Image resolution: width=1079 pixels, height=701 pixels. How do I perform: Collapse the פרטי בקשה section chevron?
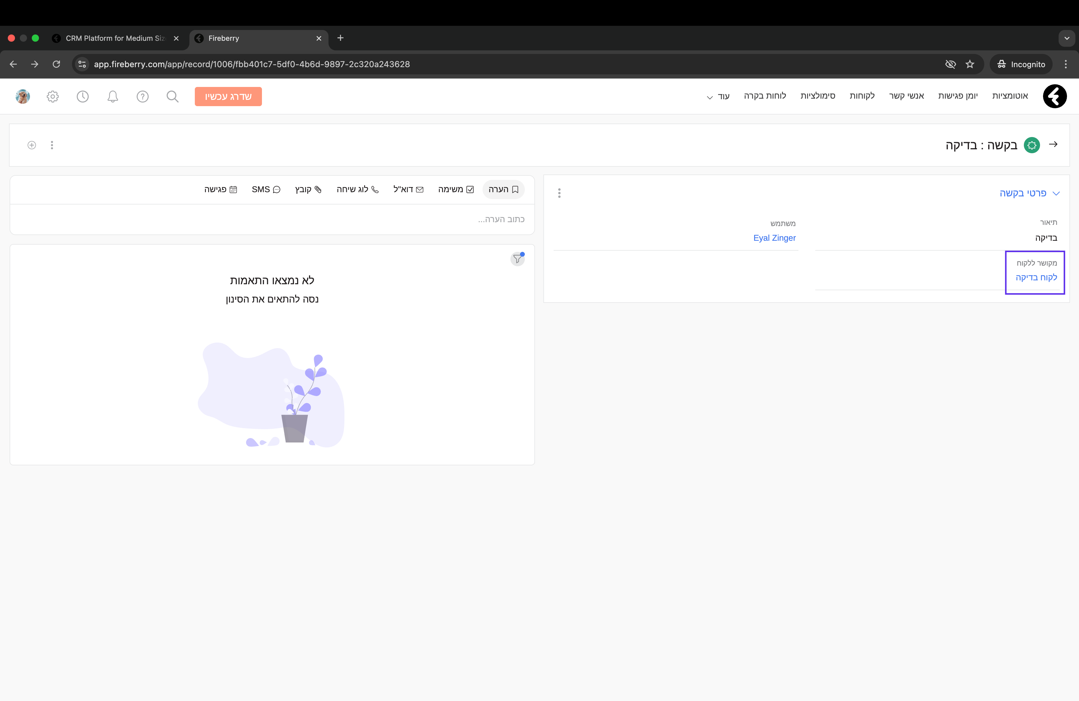point(1056,193)
